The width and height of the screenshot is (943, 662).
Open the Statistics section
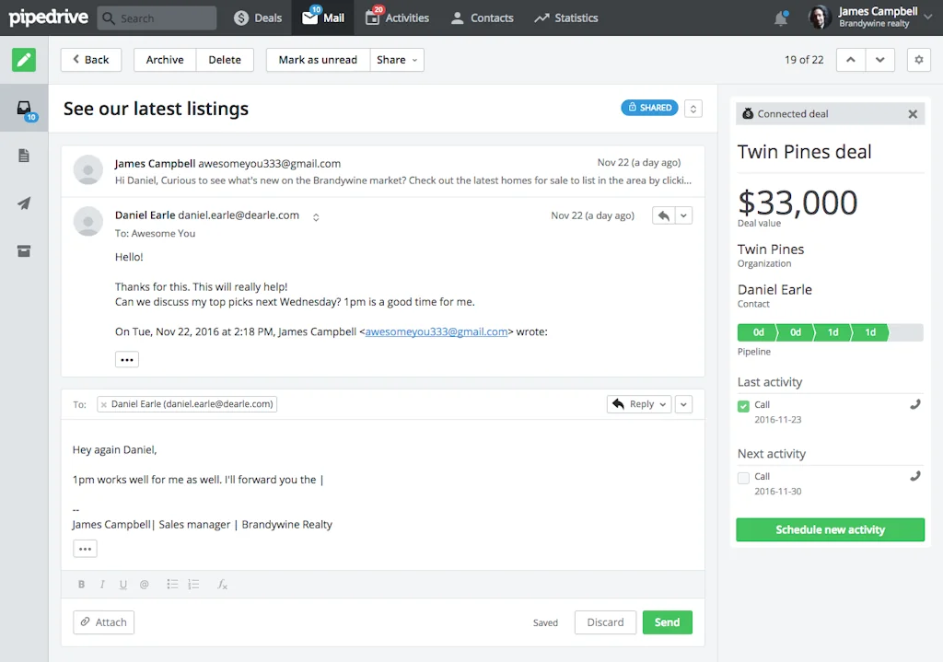click(x=565, y=17)
